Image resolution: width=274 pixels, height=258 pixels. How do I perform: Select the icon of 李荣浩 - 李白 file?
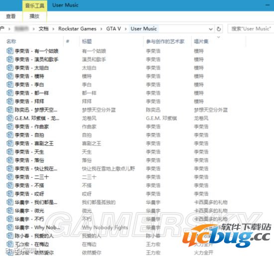click(10, 84)
